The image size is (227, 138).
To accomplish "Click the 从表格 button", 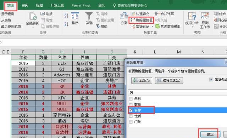I will click(x=6, y=20).
